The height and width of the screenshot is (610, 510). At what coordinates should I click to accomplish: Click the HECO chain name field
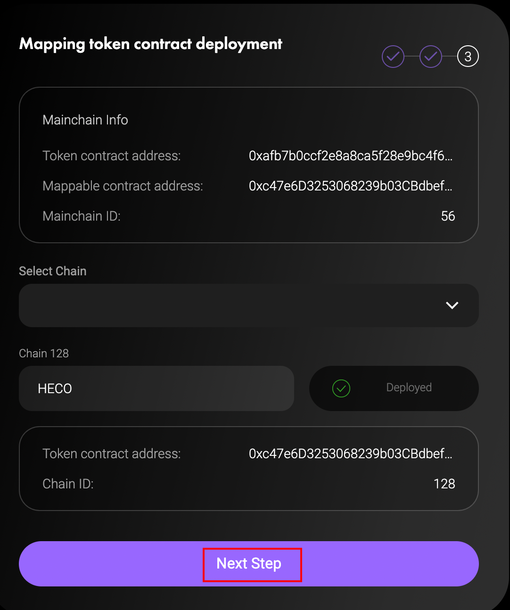(156, 388)
